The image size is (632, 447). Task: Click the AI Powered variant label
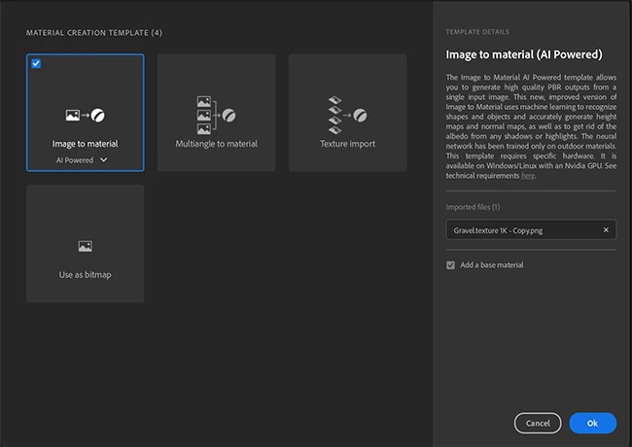tap(74, 159)
